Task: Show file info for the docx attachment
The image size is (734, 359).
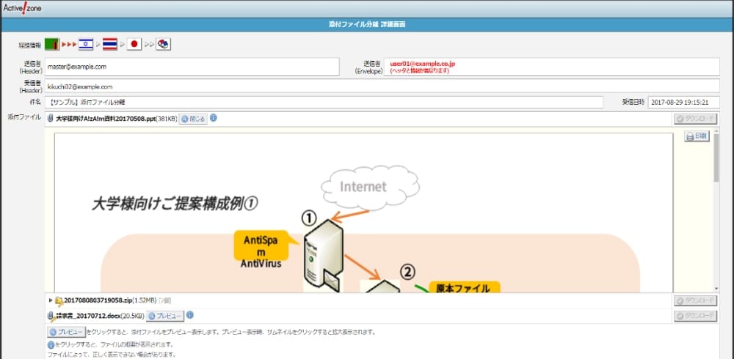Action: [x=190, y=316]
